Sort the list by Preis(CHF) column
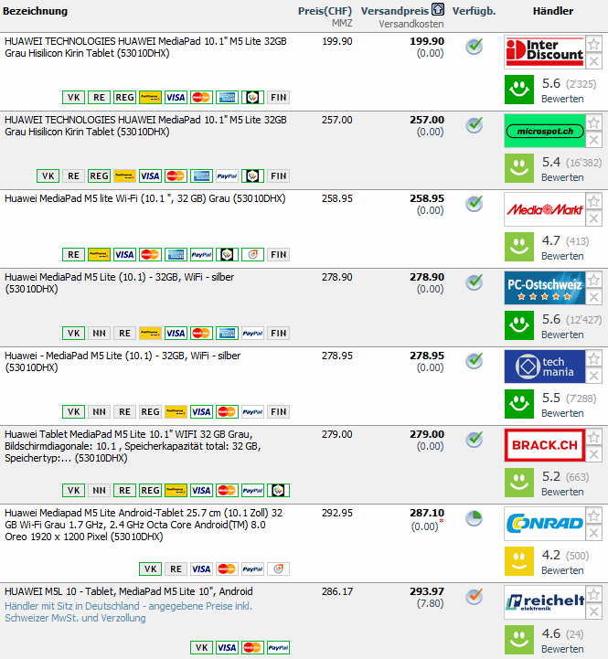 tap(325, 11)
